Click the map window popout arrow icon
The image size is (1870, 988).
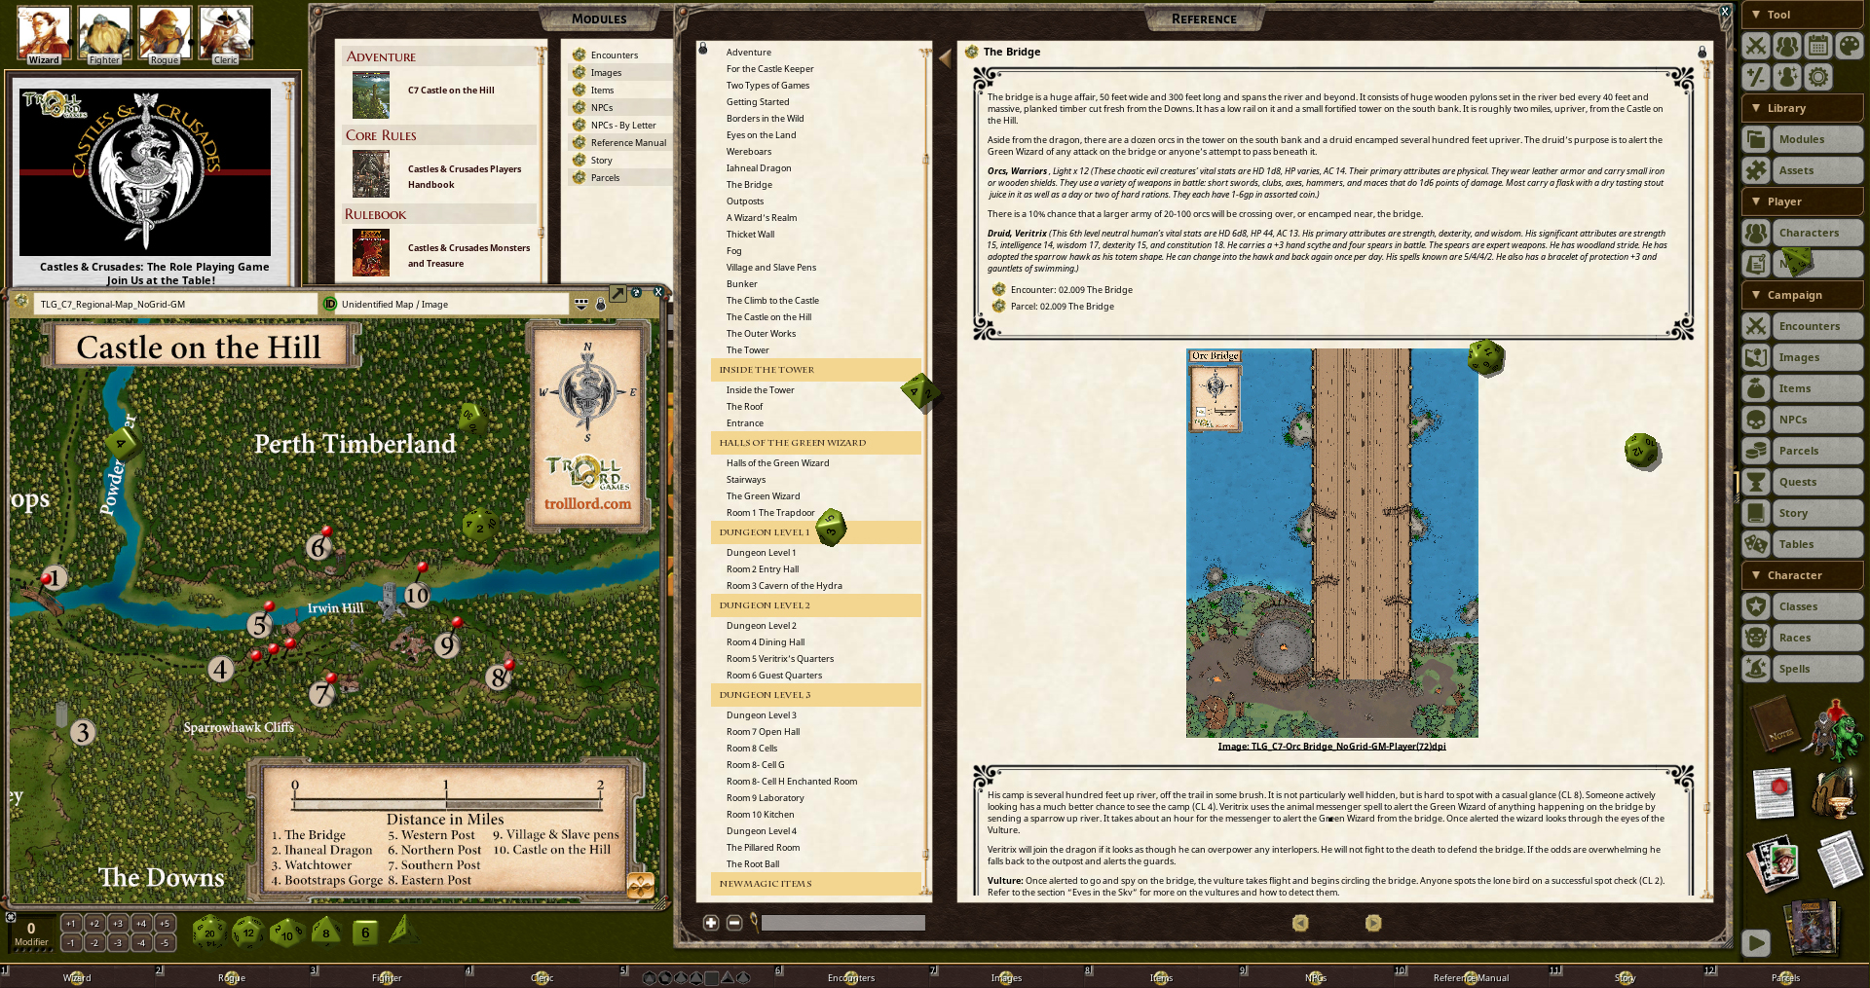[617, 293]
